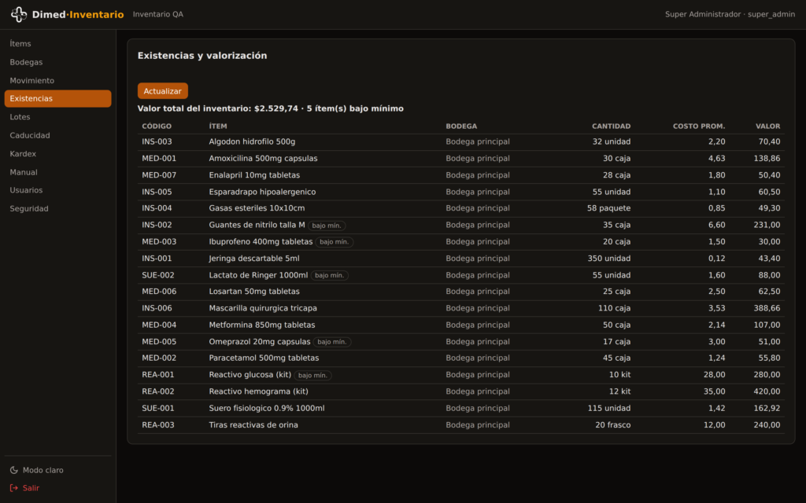Click bajo mín. badge on Omeprazol 20mg
This screenshot has height=503, width=806.
pyautogui.click(x=332, y=342)
